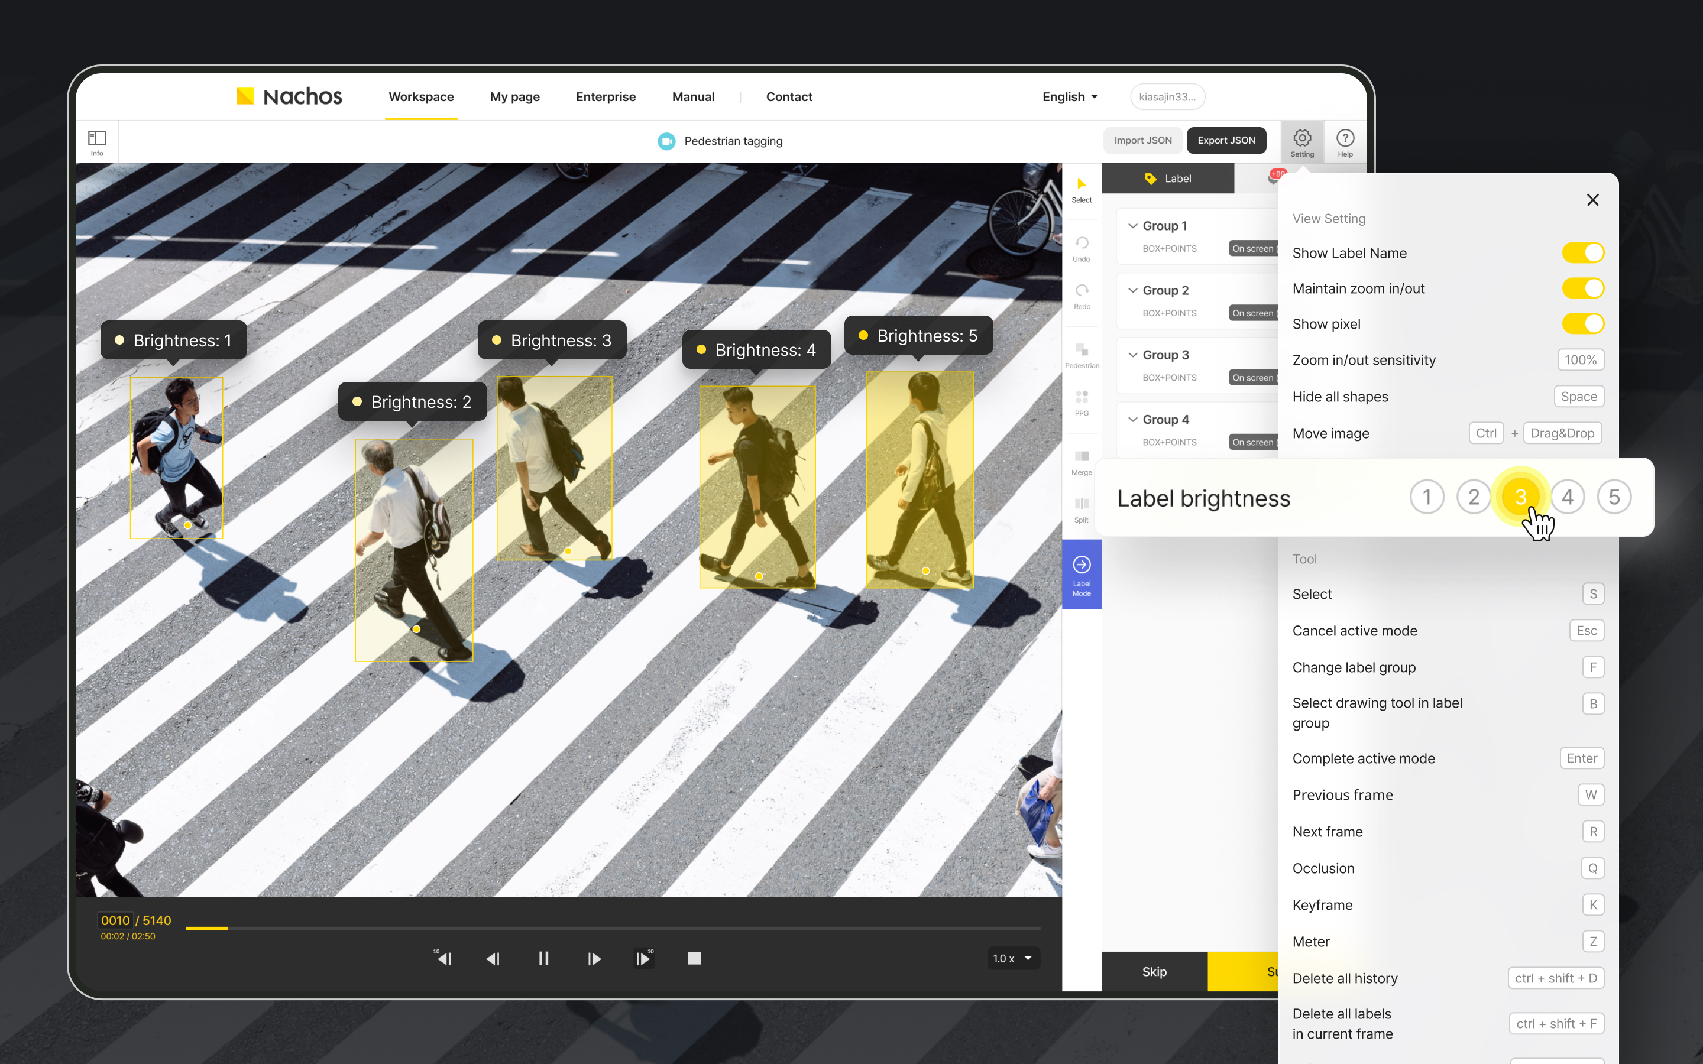Screen dimensions: 1703x1064
Task: Click the Skip button
Action: click(1154, 971)
